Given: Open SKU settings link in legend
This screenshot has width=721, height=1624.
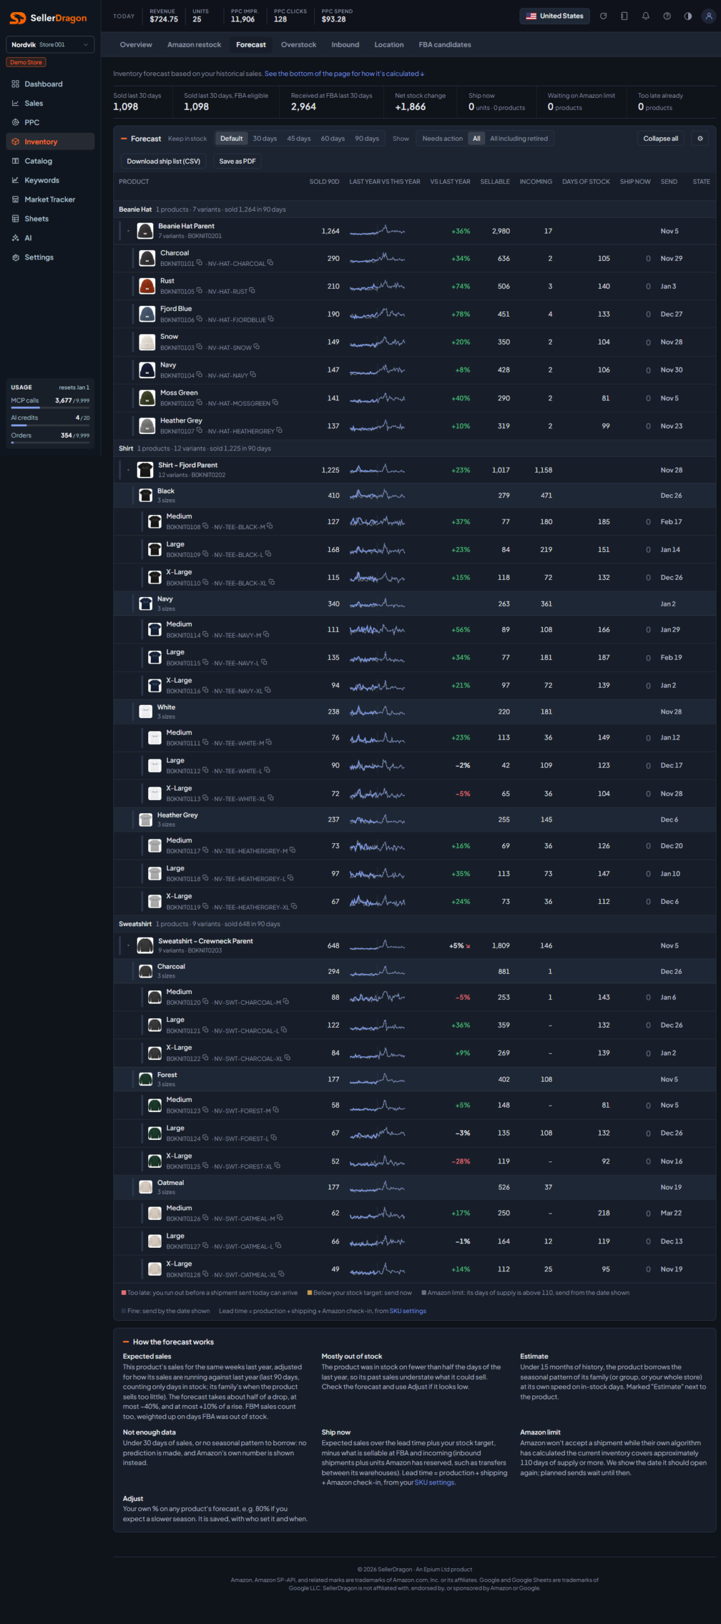Looking at the screenshot, I should pos(407,1311).
